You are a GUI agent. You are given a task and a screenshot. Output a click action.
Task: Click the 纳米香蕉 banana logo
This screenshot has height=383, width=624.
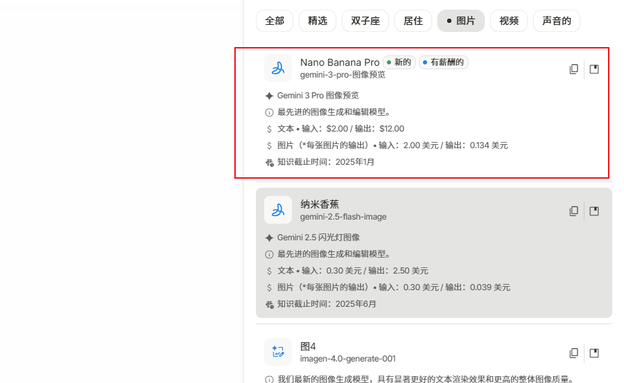[x=278, y=210]
